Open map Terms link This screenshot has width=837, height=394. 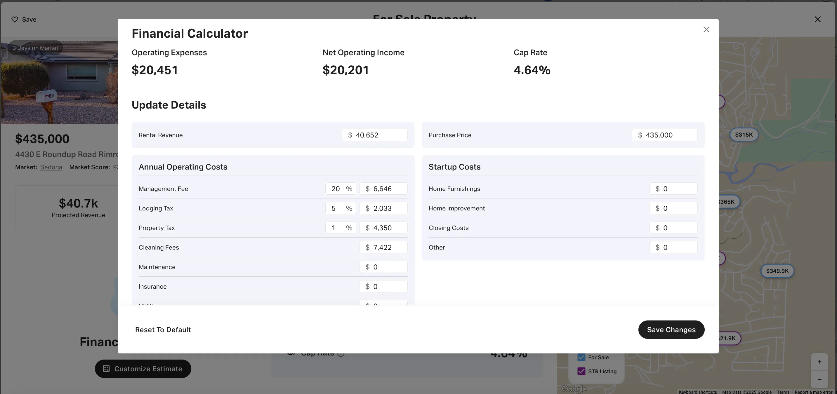pos(783,392)
